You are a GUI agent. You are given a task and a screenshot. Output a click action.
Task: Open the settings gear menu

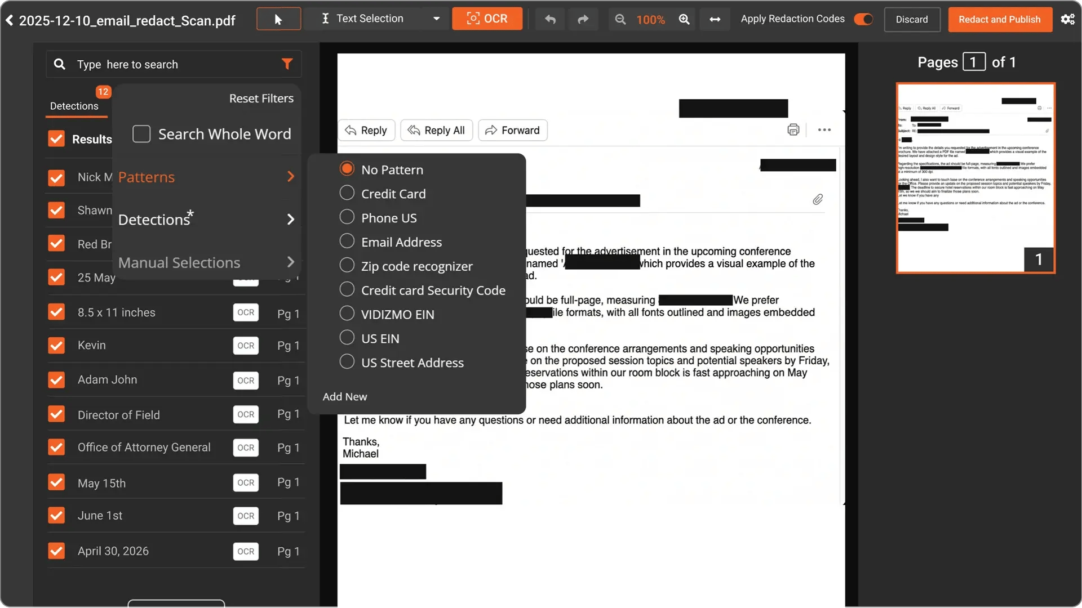pos(1067,19)
